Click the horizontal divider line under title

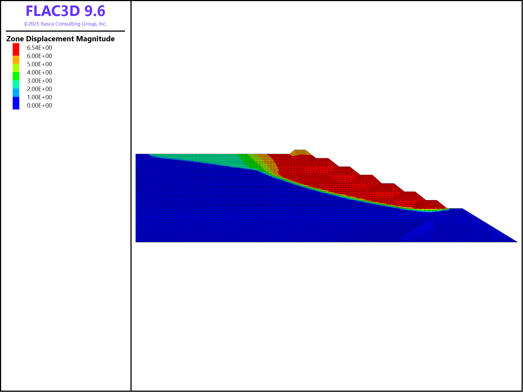(66, 31)
